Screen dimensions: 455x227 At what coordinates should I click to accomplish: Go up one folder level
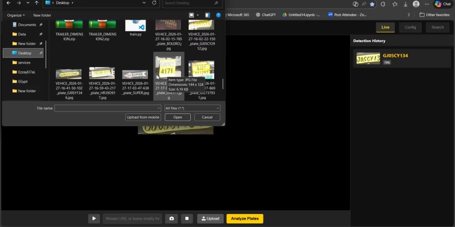click(x=36, y=3)
